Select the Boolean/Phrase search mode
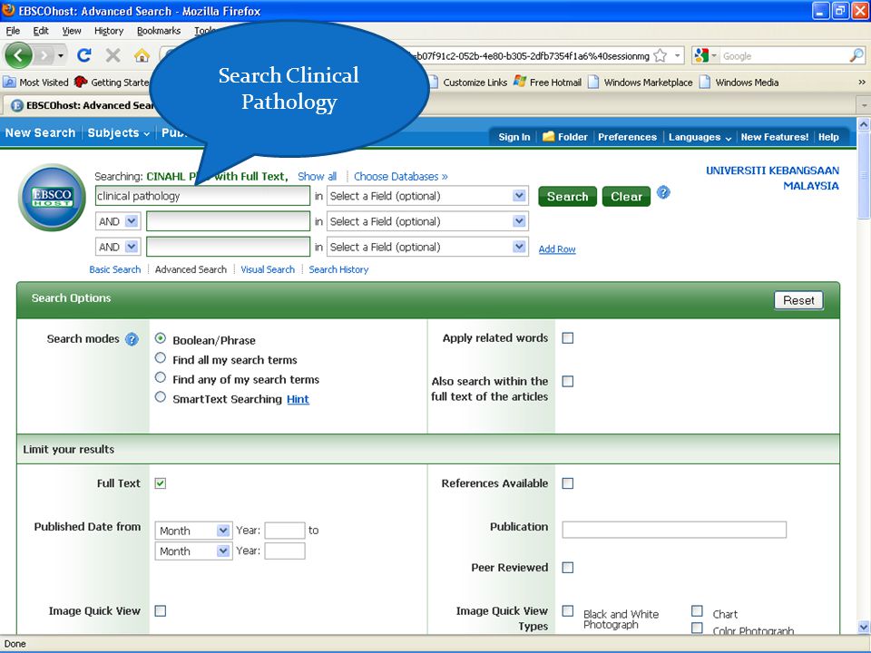Screen dimensions: 871x653 [161, 338]
